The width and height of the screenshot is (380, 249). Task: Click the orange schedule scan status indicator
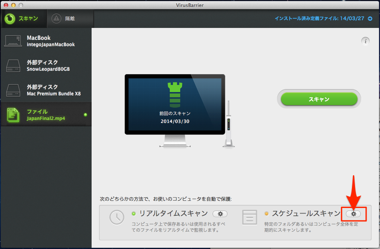coord(267,214)
